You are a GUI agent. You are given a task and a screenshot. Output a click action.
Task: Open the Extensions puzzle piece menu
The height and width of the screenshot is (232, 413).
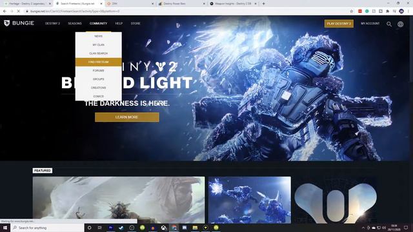pyautogui.click(x=387, y=12)
